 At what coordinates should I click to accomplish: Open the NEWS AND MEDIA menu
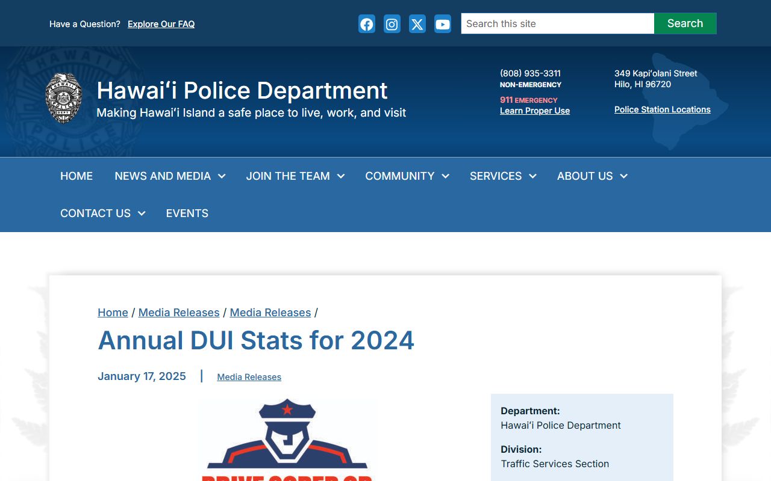[x=163, y=176]
